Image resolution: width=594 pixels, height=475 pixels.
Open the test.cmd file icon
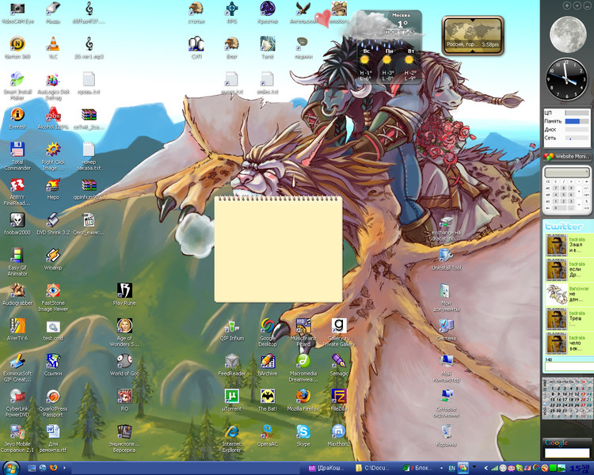click(x=53, y=331)
